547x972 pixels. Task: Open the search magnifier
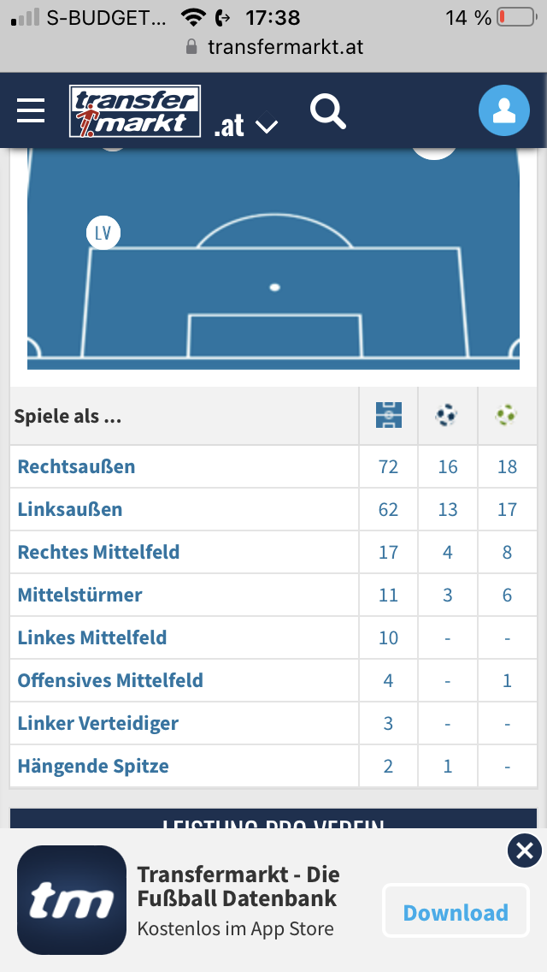(x=327, y=111)
